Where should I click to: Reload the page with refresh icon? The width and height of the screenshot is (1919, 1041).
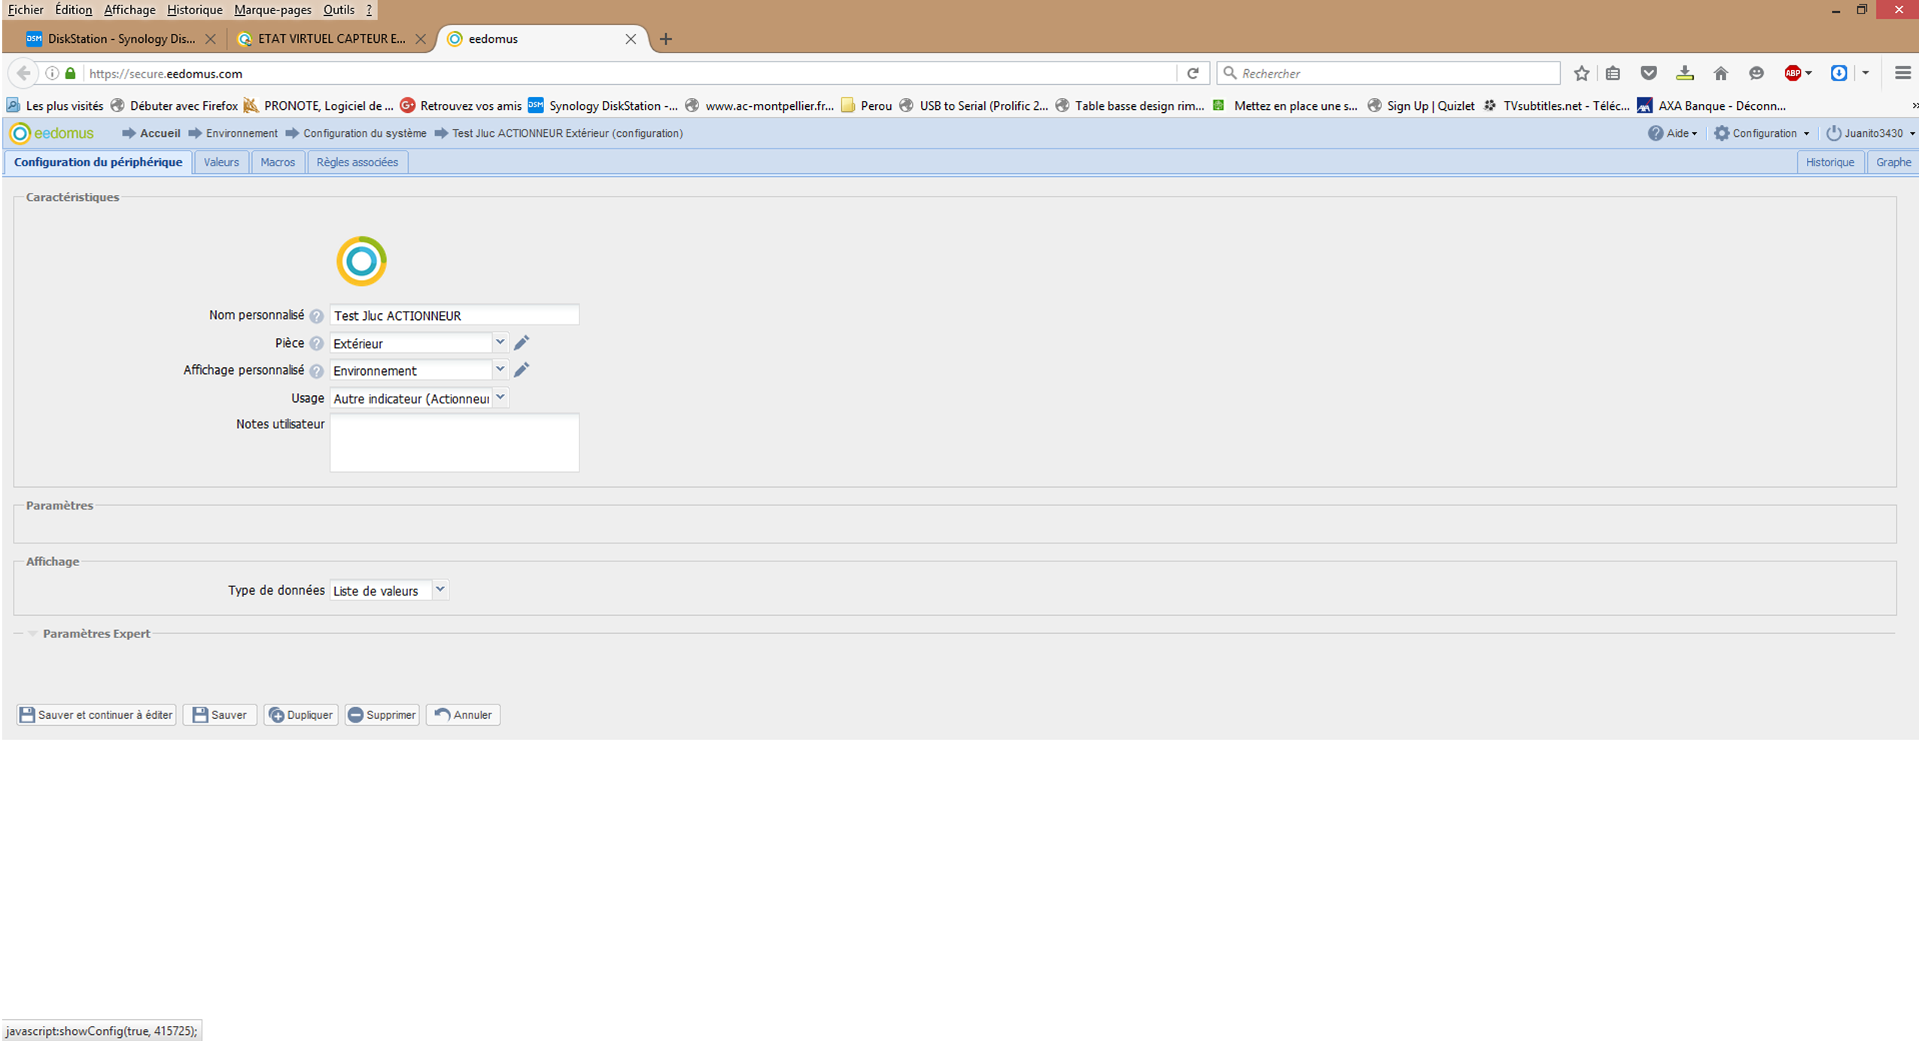pos(1193,73)
